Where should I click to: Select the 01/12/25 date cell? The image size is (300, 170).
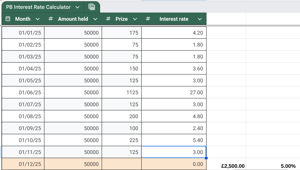tap(23, 164)
